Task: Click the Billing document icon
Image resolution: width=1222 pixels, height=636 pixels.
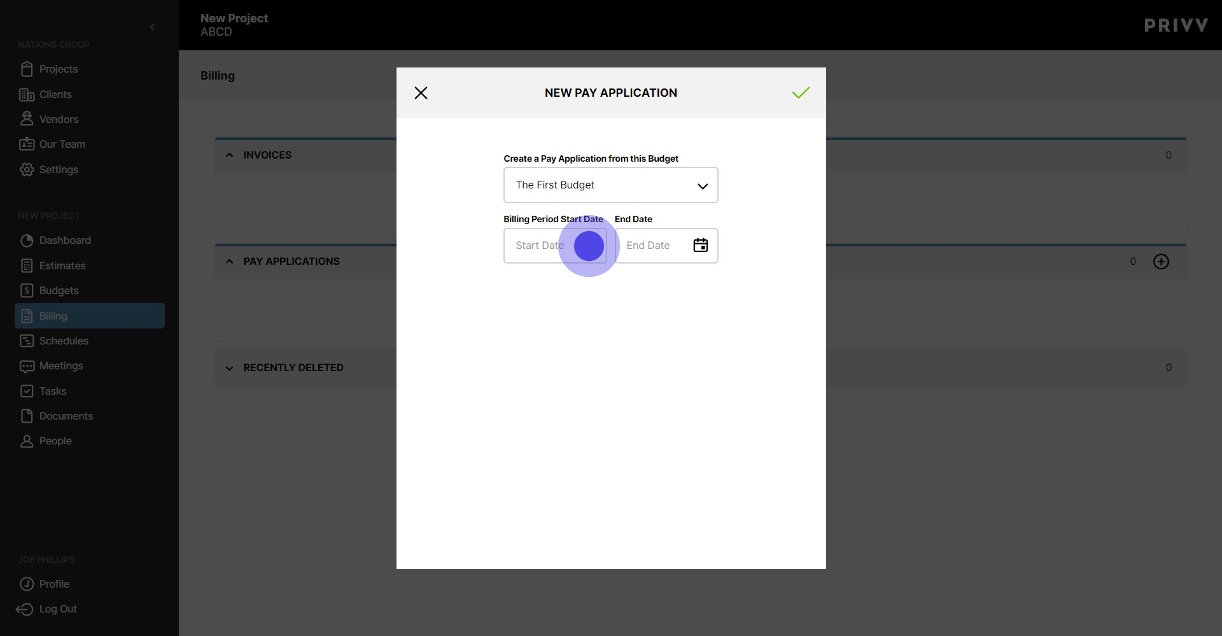Action: pos(27,316)
